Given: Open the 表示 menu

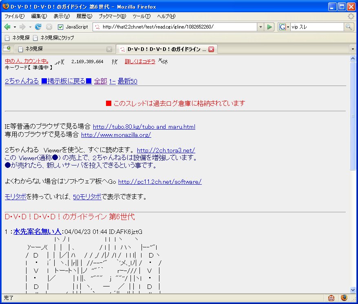Looking at the screenshot, I should (x=62, y=16).
